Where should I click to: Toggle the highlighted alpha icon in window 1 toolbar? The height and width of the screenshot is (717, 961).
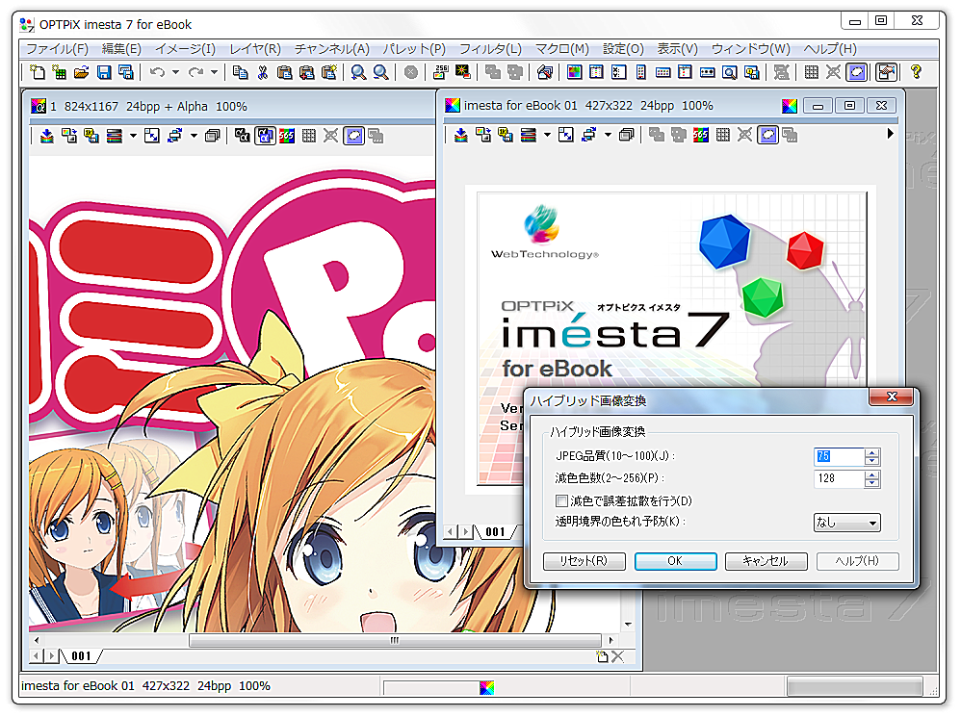tap(265, 136)
